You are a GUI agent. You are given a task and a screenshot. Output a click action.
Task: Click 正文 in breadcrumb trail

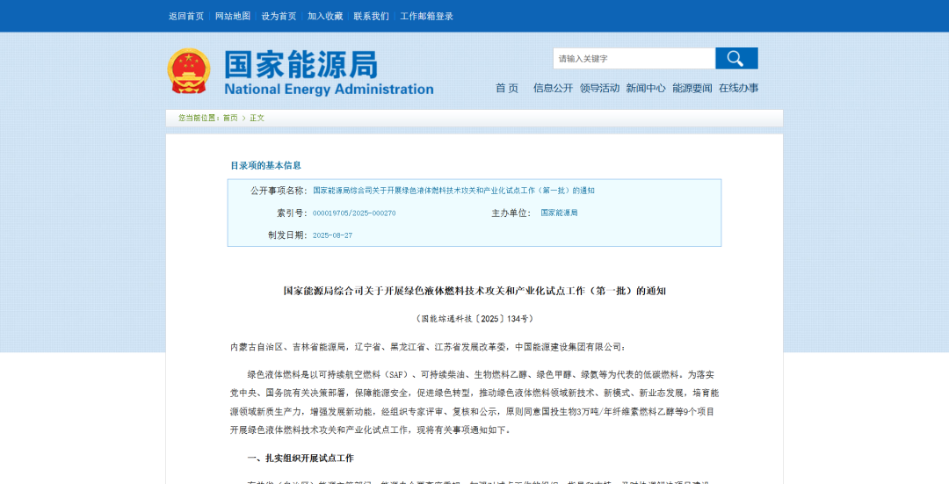point(257,118)
